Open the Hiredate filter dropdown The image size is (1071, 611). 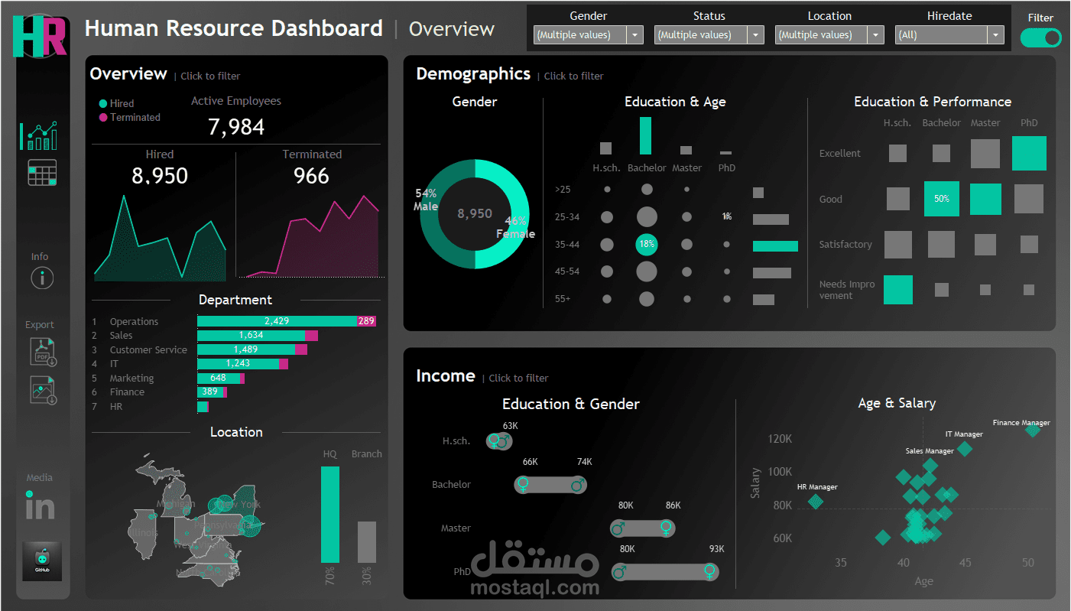point(995,34)
